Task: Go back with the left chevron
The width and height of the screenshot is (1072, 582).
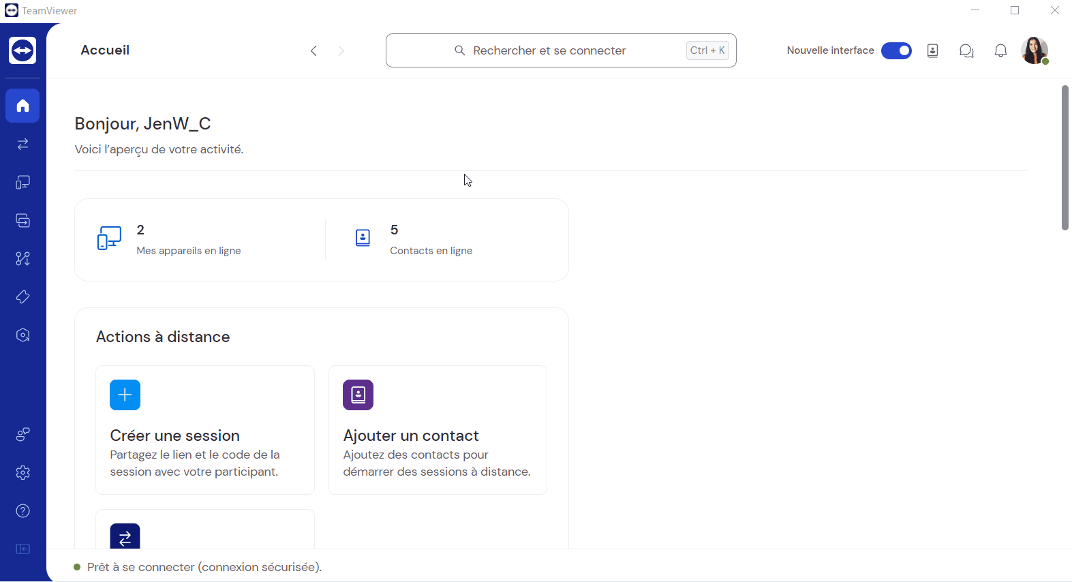Action: click(x=313, y=50)
